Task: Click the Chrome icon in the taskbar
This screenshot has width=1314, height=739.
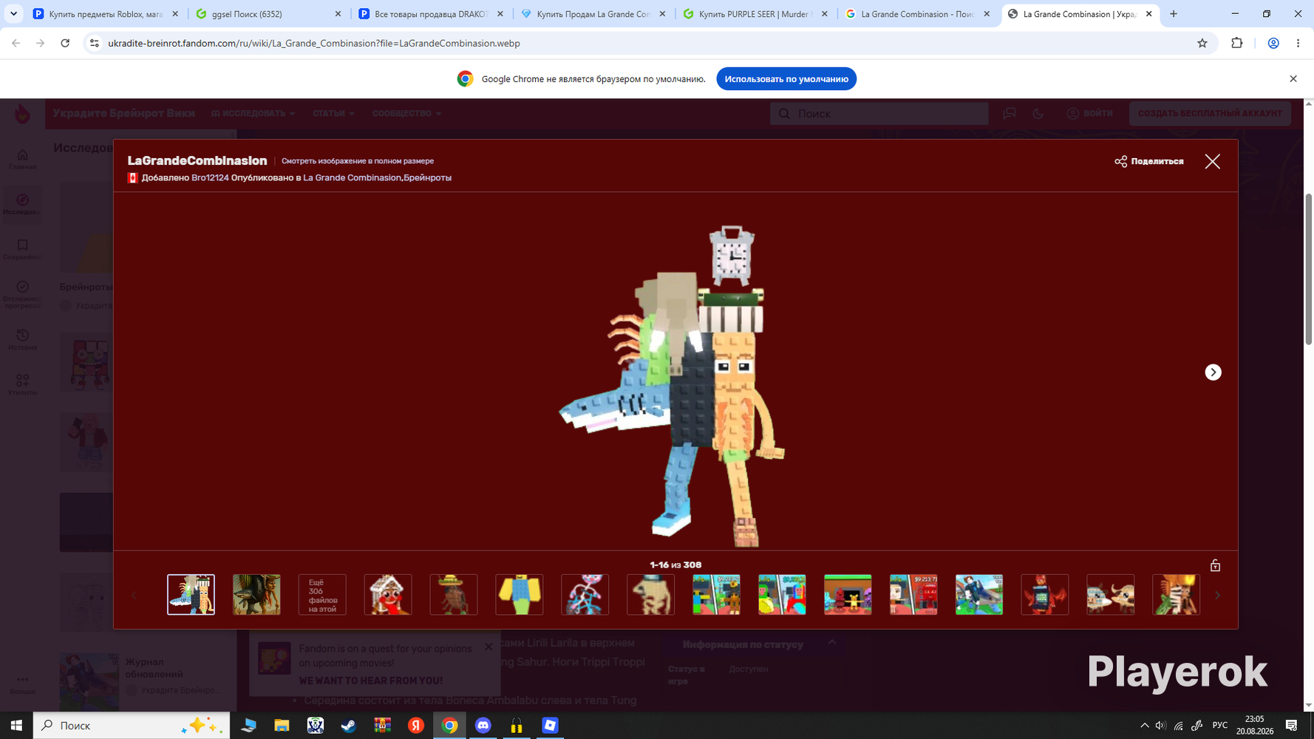Action: pyautogui.click(x=449, y=726)
